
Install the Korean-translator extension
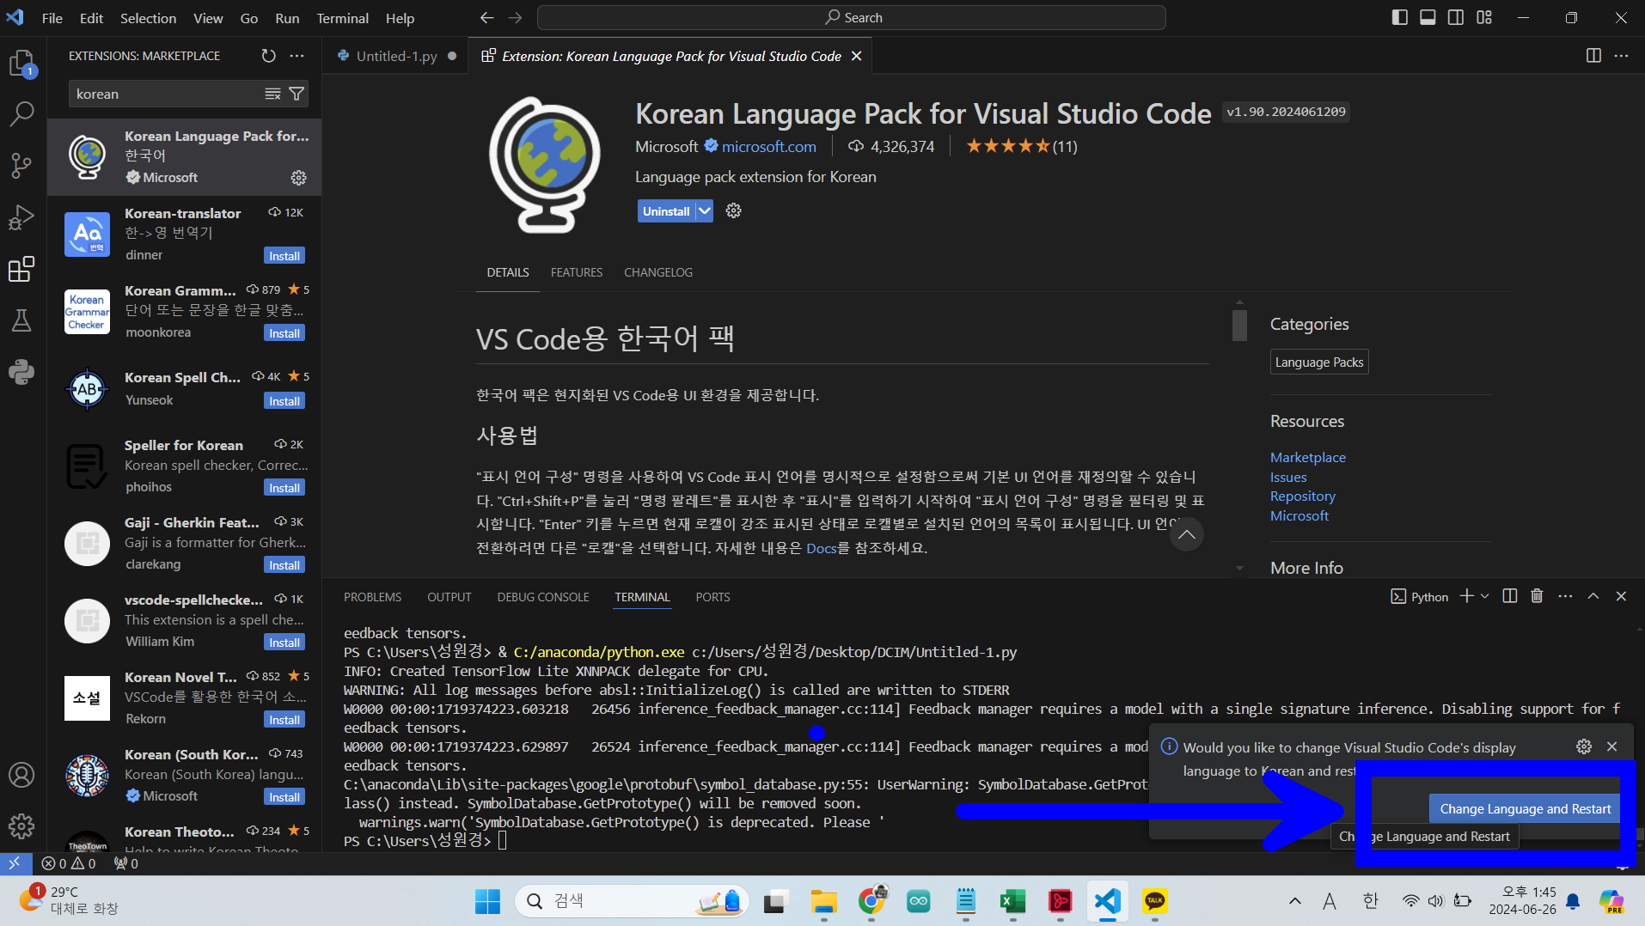click(284, 256)
